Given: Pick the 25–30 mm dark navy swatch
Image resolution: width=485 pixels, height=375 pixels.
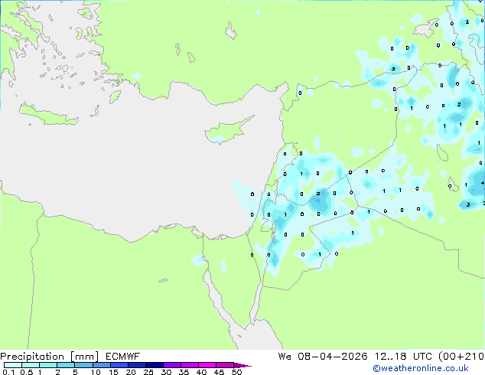Looking at the screenshot, I should pyautogui.click(x=155, y=365).
